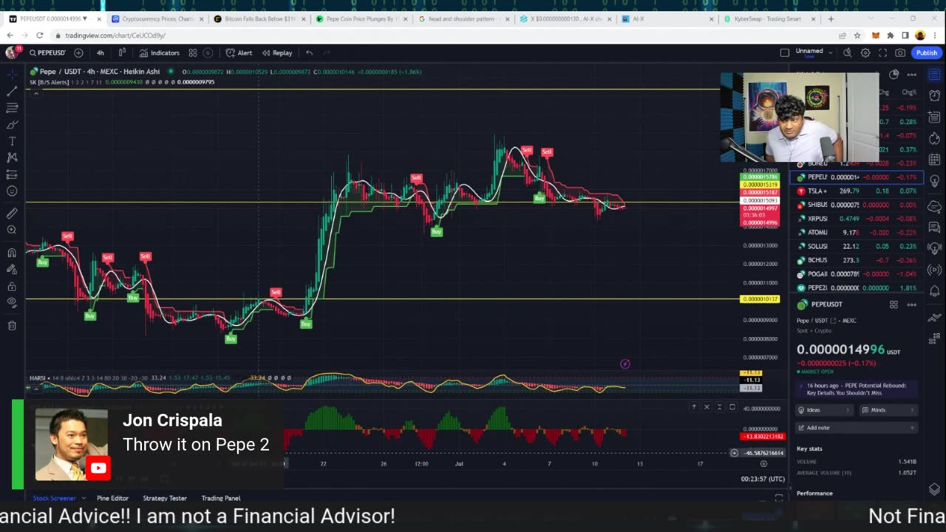
Task: Sort the watchlist by Chg% column
Action: click(x=908, y=92)
